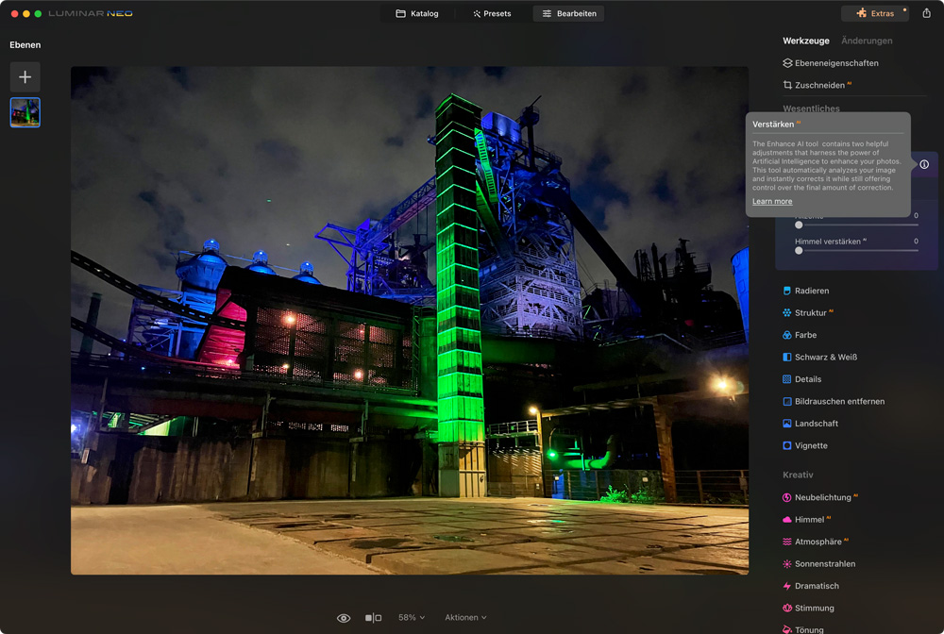
Task: Click the Learn more link
Action: 772,201
